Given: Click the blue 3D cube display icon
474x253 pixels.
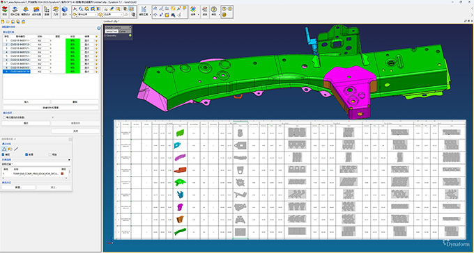Looking at the screenshot, I should click(64, 10).
